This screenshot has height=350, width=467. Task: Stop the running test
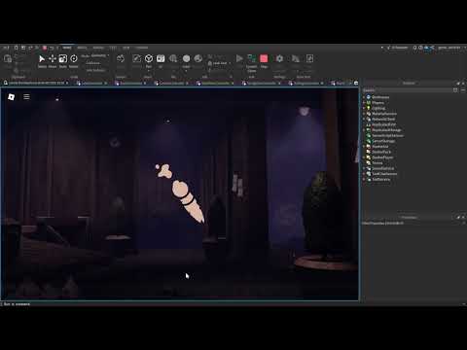pos(264,58)
